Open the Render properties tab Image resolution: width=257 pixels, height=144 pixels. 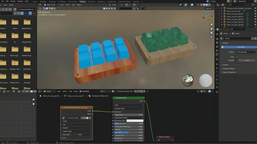[217, 39]
